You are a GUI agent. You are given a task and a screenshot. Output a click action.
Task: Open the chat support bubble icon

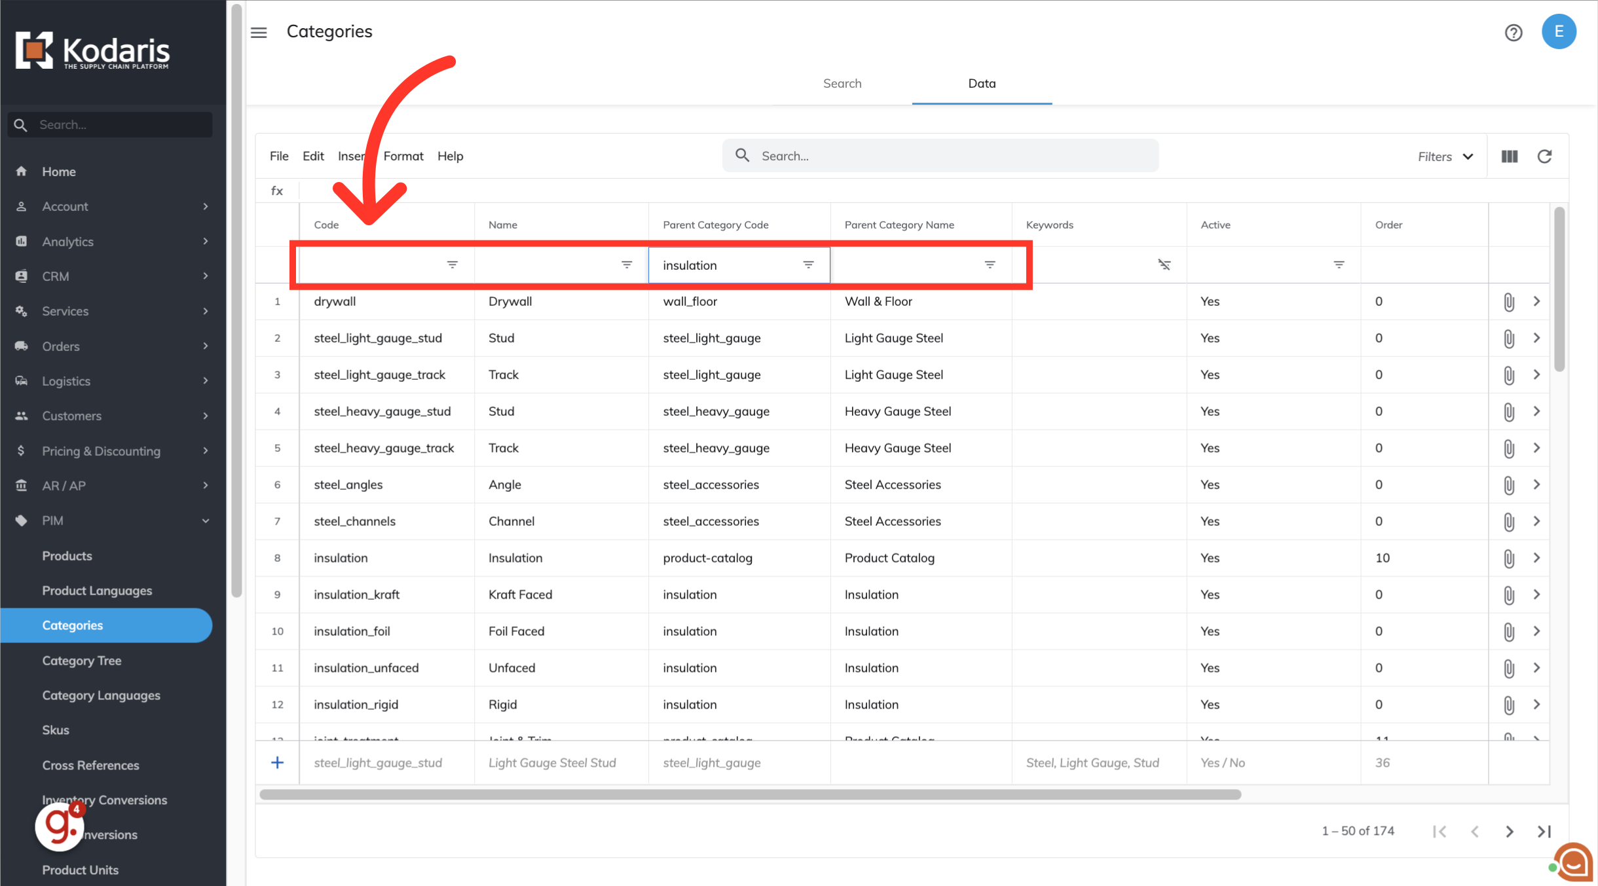1574,863
